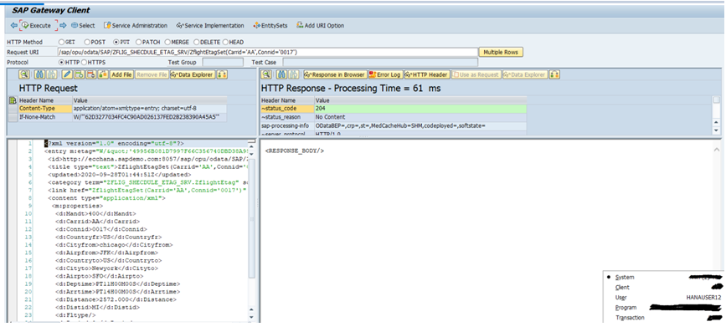Viewport: 726px width, 332px height.
Task: Click Find Next icon in HTTP Request toolbar
Action: (51, 74)
